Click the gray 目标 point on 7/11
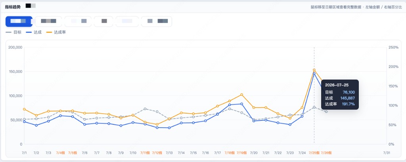 click(x=145, y=109)
